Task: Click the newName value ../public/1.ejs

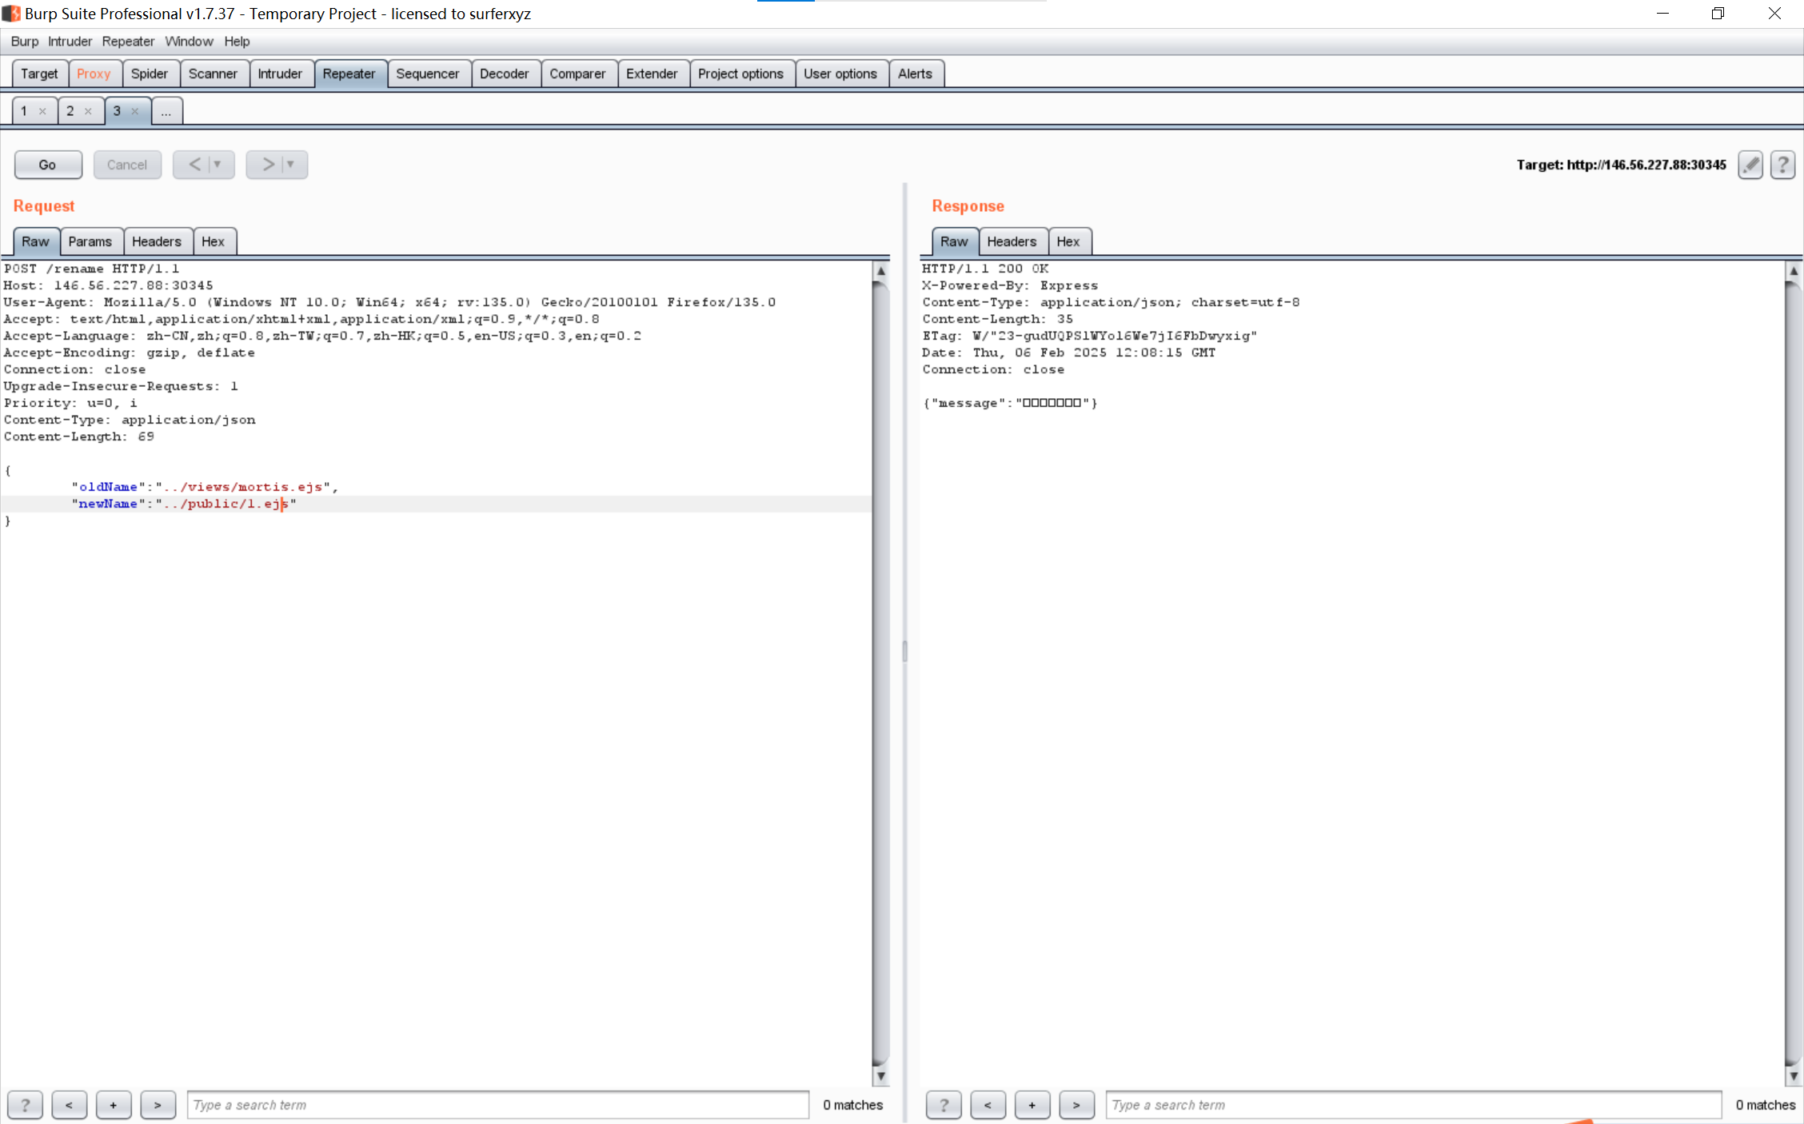Action: click(226, 504)
